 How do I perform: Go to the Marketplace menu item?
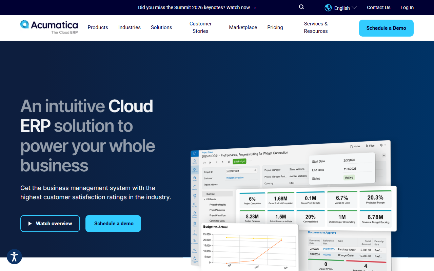click(x=243, y=27)
